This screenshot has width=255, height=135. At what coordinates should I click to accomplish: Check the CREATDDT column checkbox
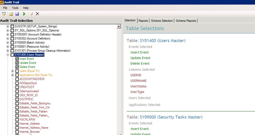pos(17,87)
